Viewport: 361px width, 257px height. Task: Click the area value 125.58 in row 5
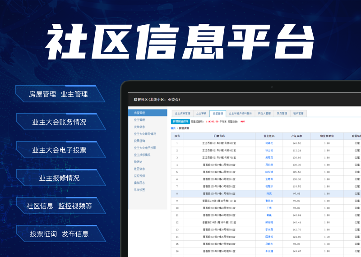coord(296,172)
